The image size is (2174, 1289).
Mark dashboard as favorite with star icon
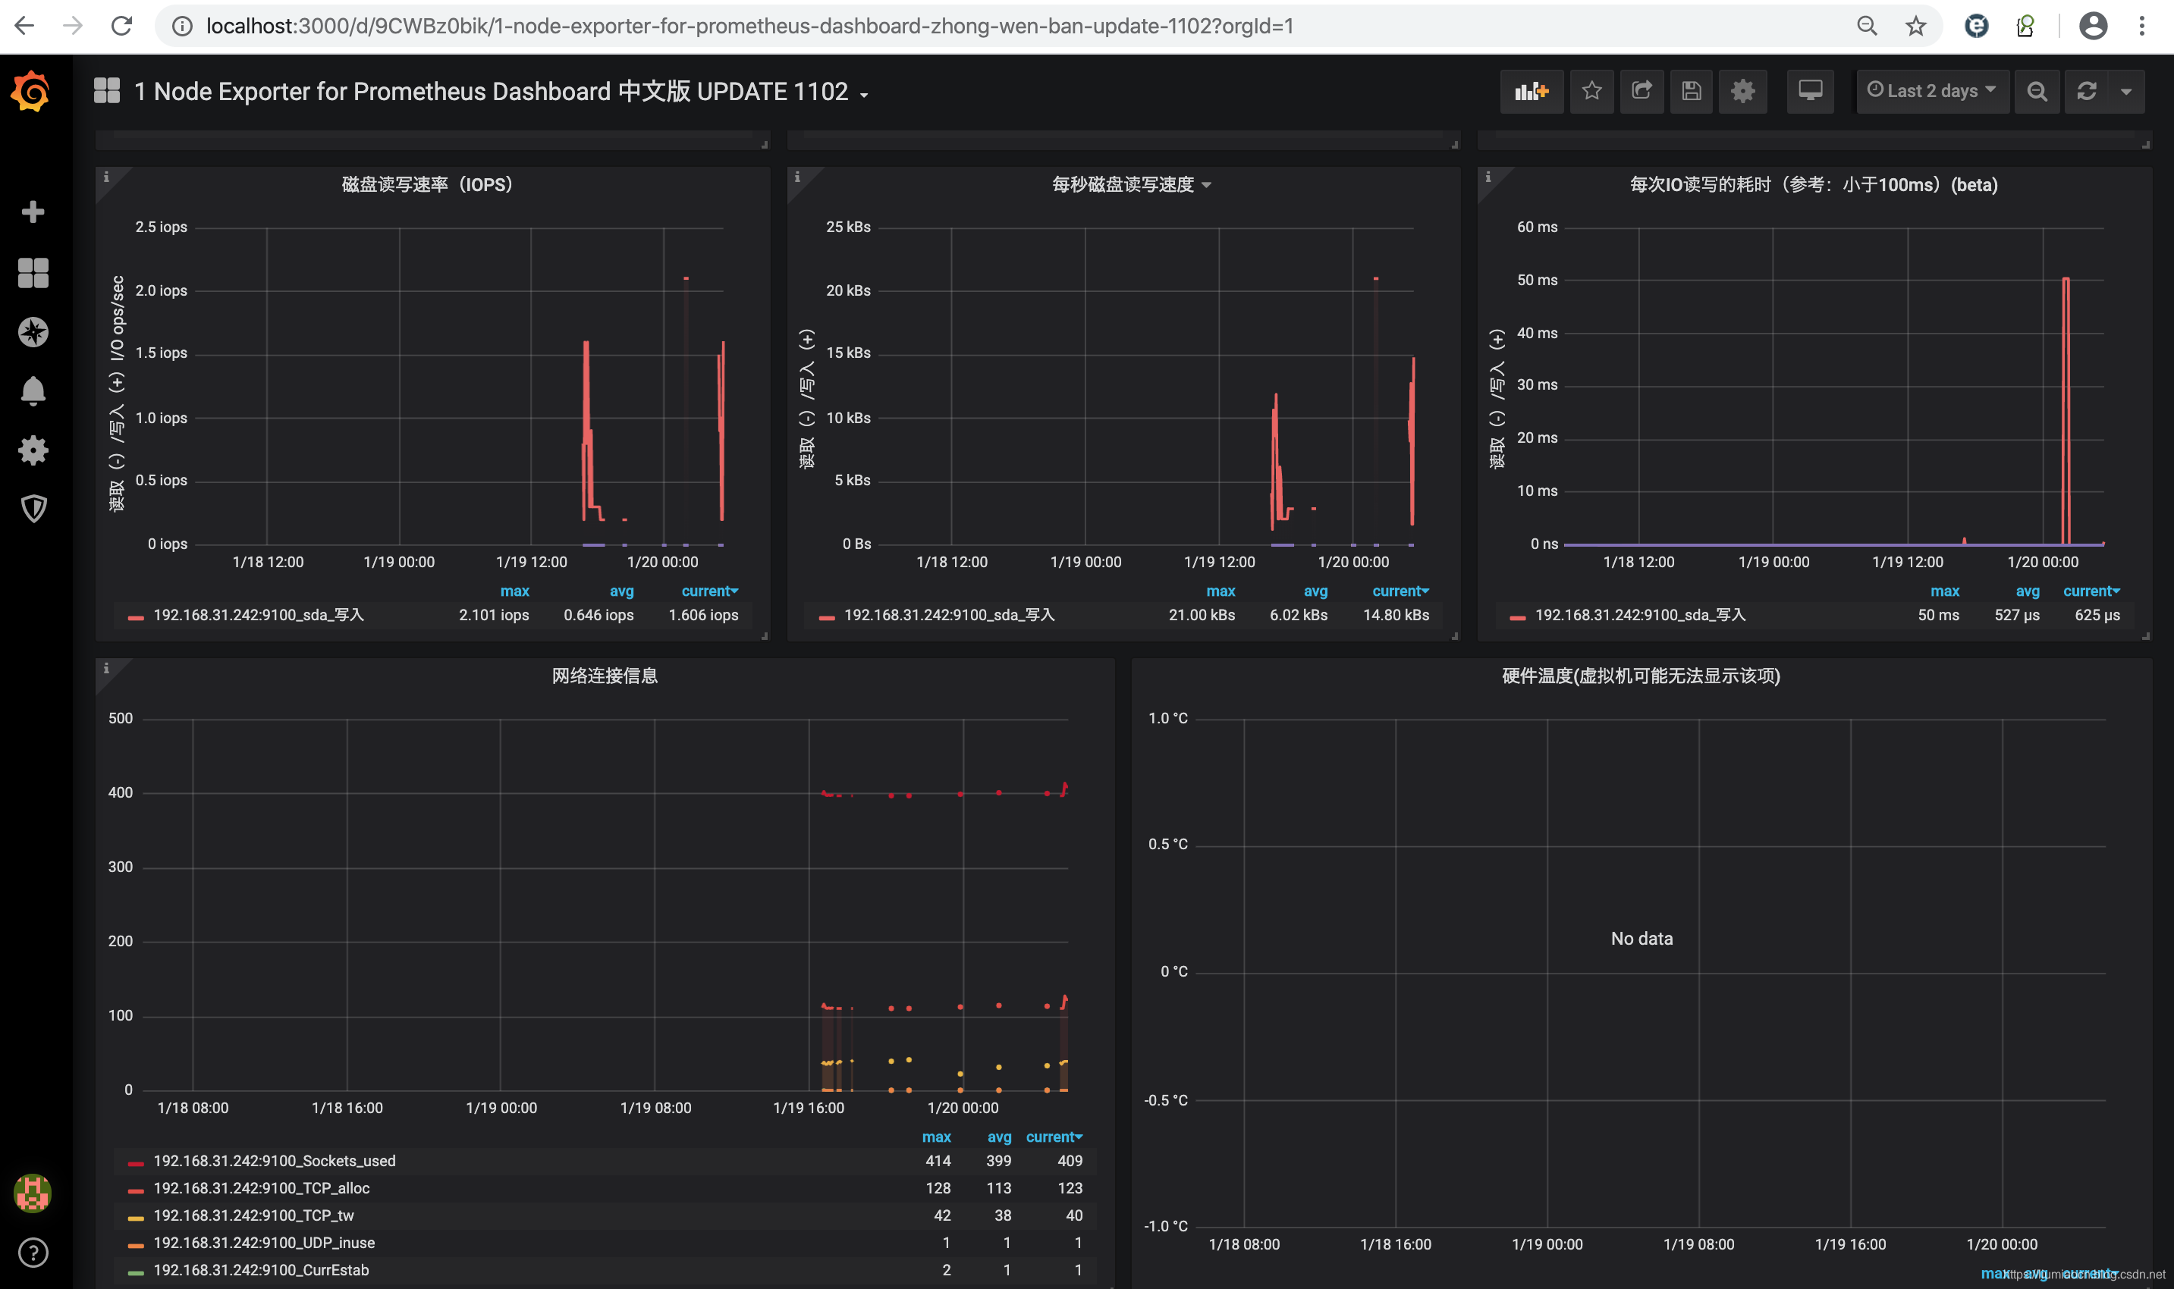point(1592,91)
